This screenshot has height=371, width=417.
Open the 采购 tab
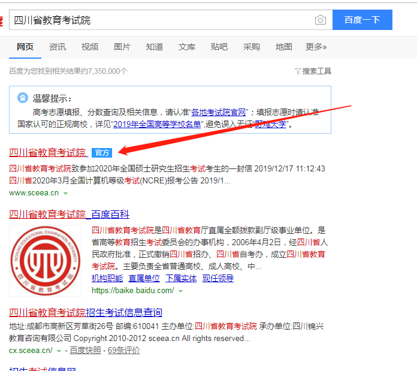coord(251,47)
